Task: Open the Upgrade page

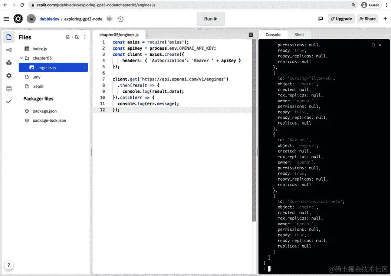Action: coord(341,19)
